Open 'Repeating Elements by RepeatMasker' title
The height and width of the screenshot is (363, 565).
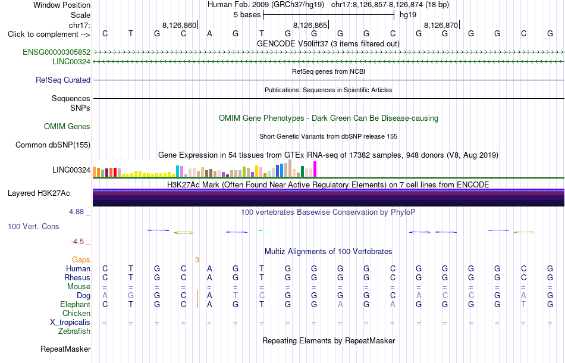328,340
